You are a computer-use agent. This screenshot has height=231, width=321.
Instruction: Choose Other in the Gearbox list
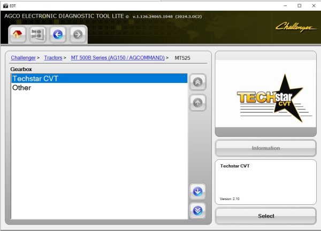click(100, 88)
